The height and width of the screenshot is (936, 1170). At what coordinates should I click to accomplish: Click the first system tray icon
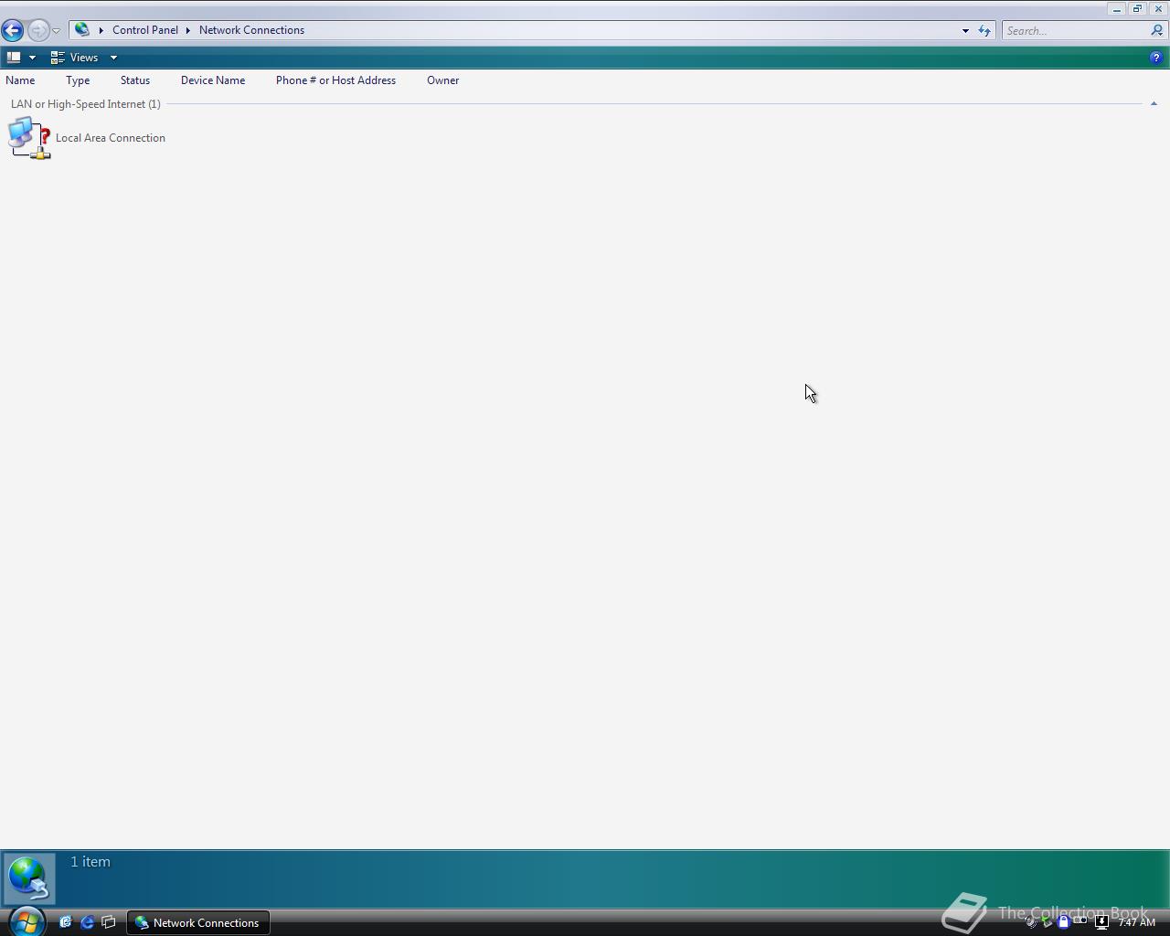coord(1031,922)
